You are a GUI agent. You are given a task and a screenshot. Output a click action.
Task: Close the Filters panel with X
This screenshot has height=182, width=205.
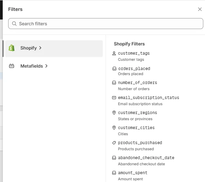[x=200, y=9]
